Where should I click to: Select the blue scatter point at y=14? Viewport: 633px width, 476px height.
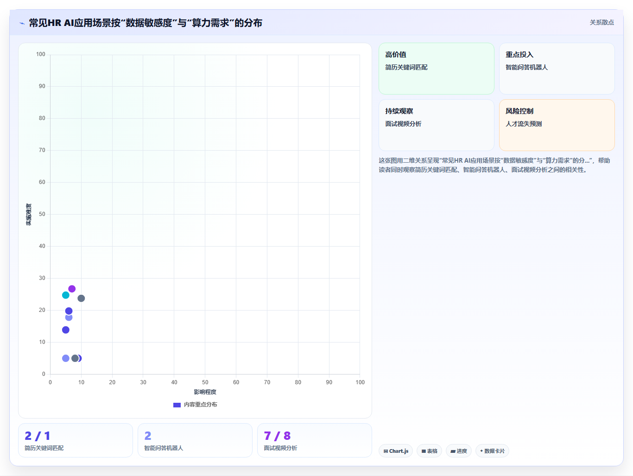(66, 330)
